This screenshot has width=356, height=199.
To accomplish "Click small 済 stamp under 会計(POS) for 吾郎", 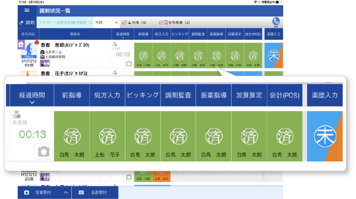I will pyautogui.click(x=253, y=56).
